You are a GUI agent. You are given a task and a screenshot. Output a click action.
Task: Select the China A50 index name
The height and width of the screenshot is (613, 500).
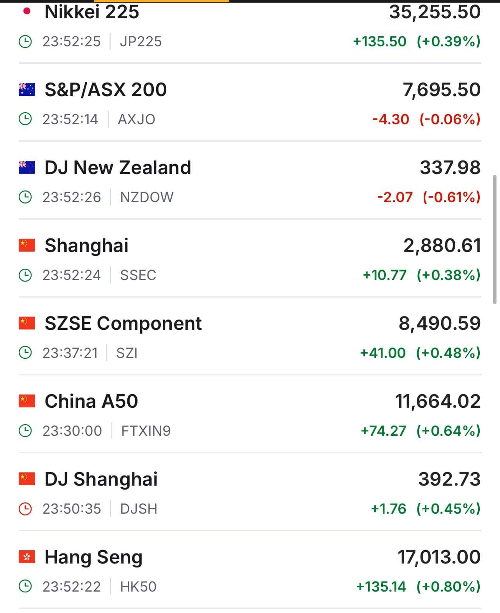91,402
